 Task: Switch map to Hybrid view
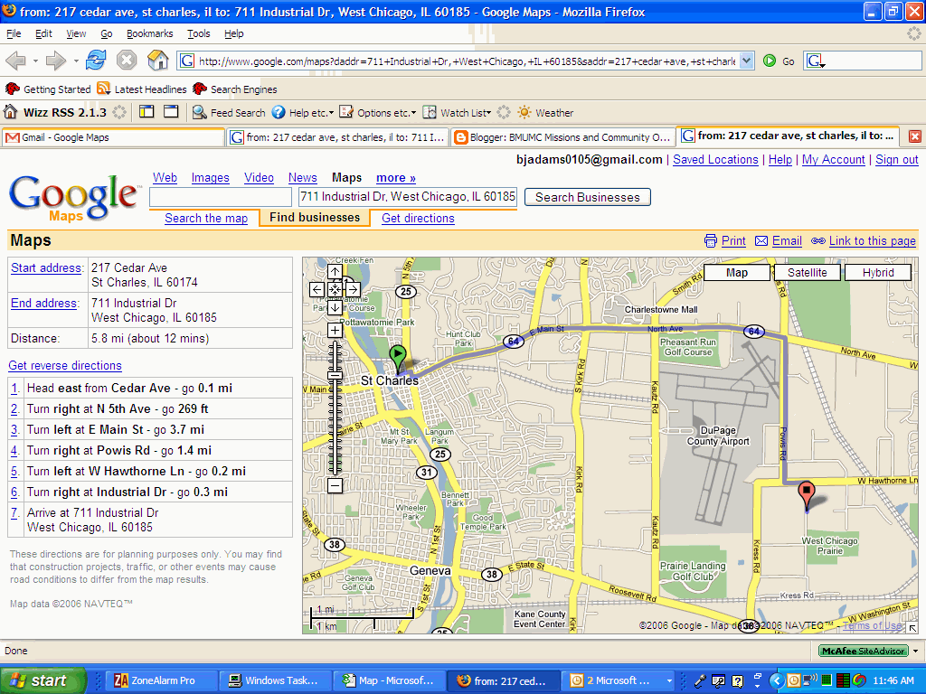click(877, 273)
